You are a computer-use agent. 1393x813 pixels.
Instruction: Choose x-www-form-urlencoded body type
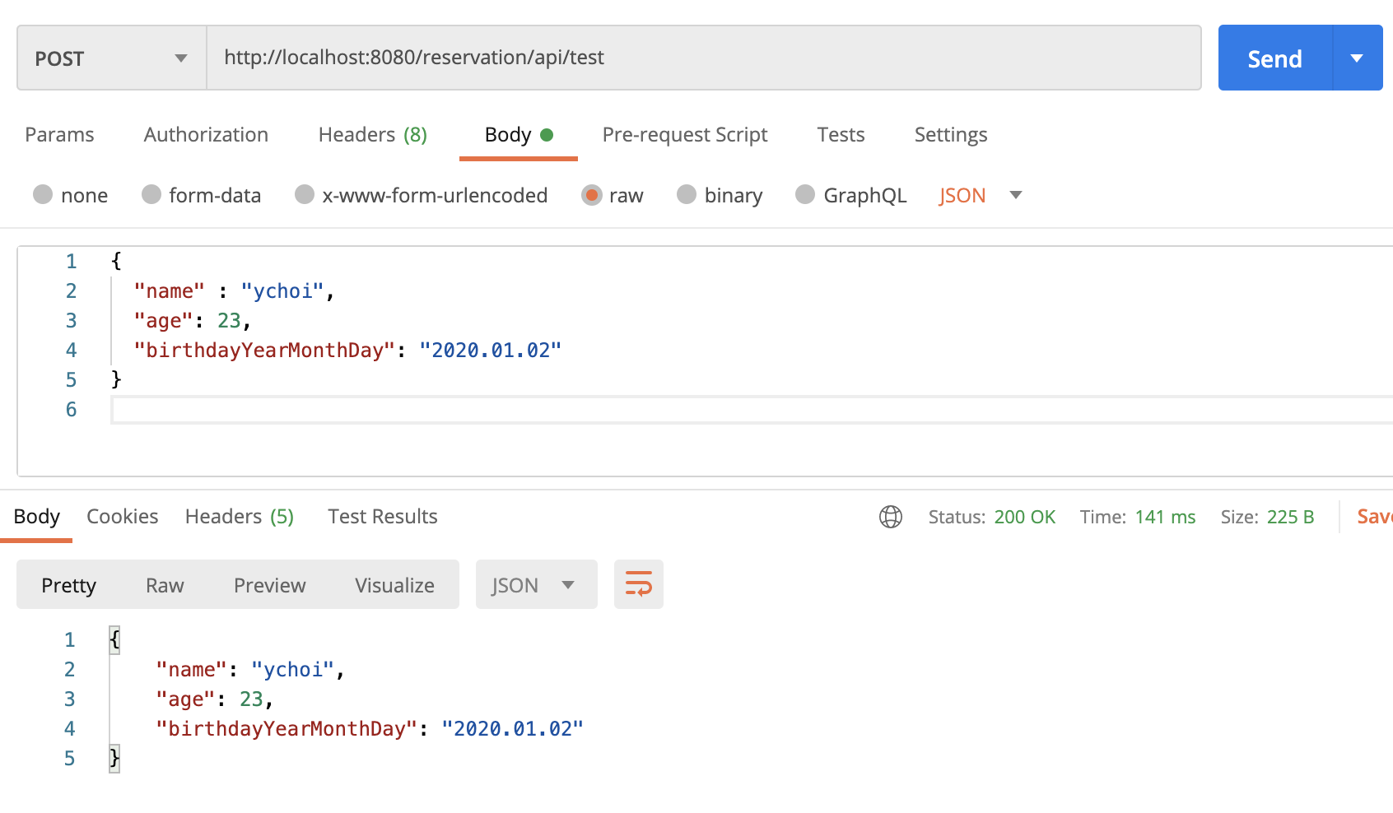coord(305,194)
